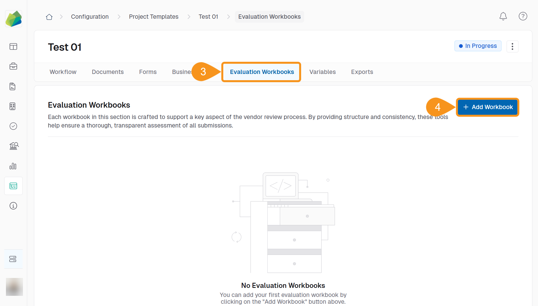Navigate to Project Templates breadcrumb link
The width and height of the screenshot is (538, 306).
tap(154, 17)
